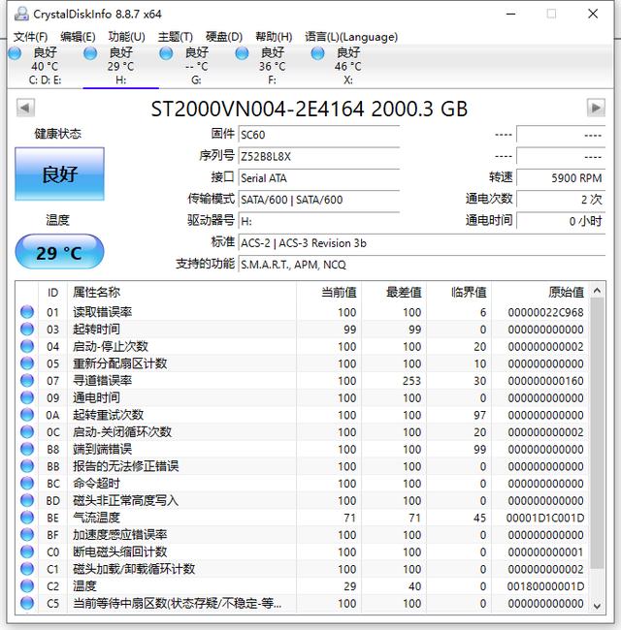Click the attribute list vertical scrollbar thumb
Screen dimensions: 621x630
coord(598,433)
